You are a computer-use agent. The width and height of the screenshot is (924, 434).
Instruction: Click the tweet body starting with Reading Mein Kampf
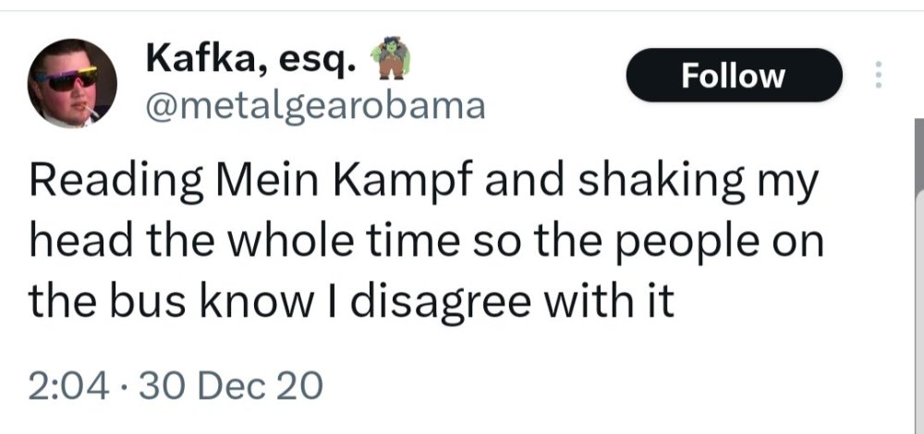[x=426, y=242]
